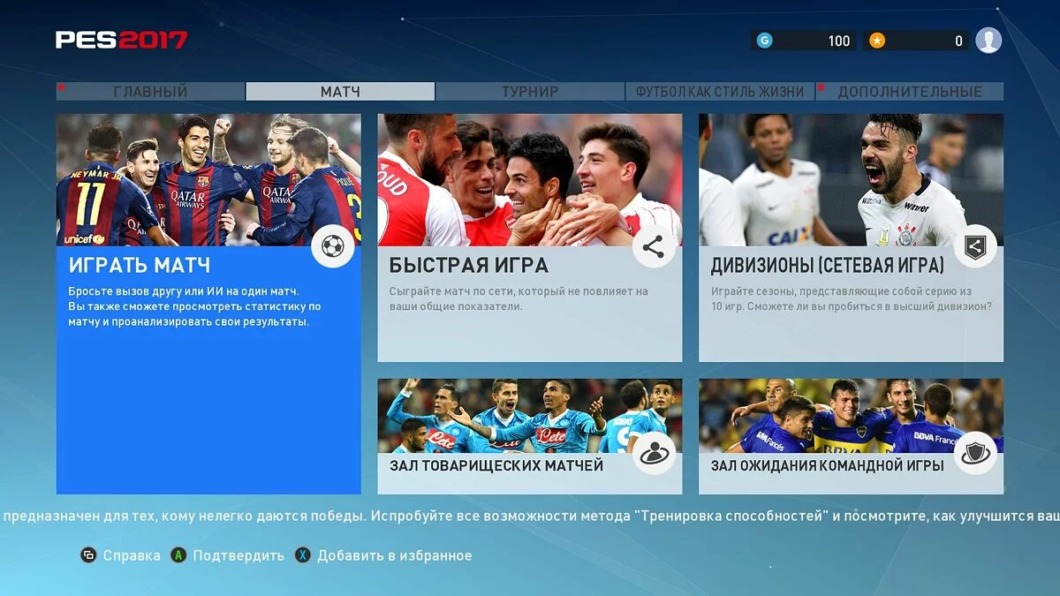Click the Справка help label

[132, 555]
